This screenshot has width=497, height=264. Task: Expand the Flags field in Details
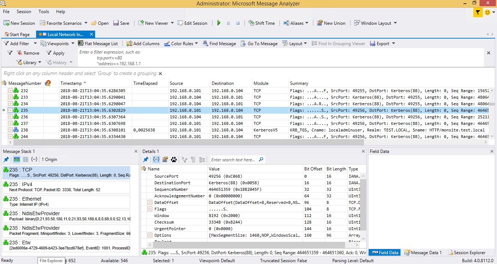(150, 209)
